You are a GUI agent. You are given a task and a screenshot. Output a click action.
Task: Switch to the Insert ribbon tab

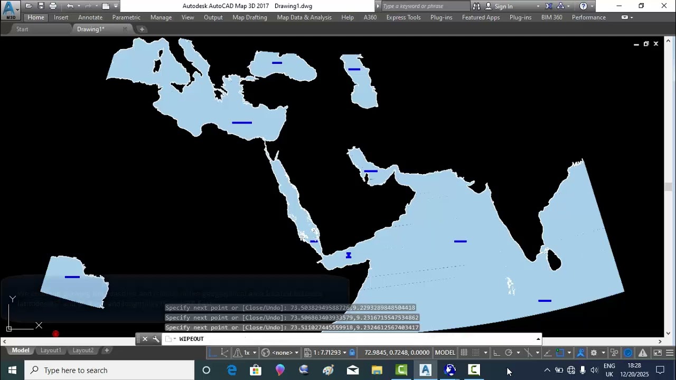click(x=61, y=17)
